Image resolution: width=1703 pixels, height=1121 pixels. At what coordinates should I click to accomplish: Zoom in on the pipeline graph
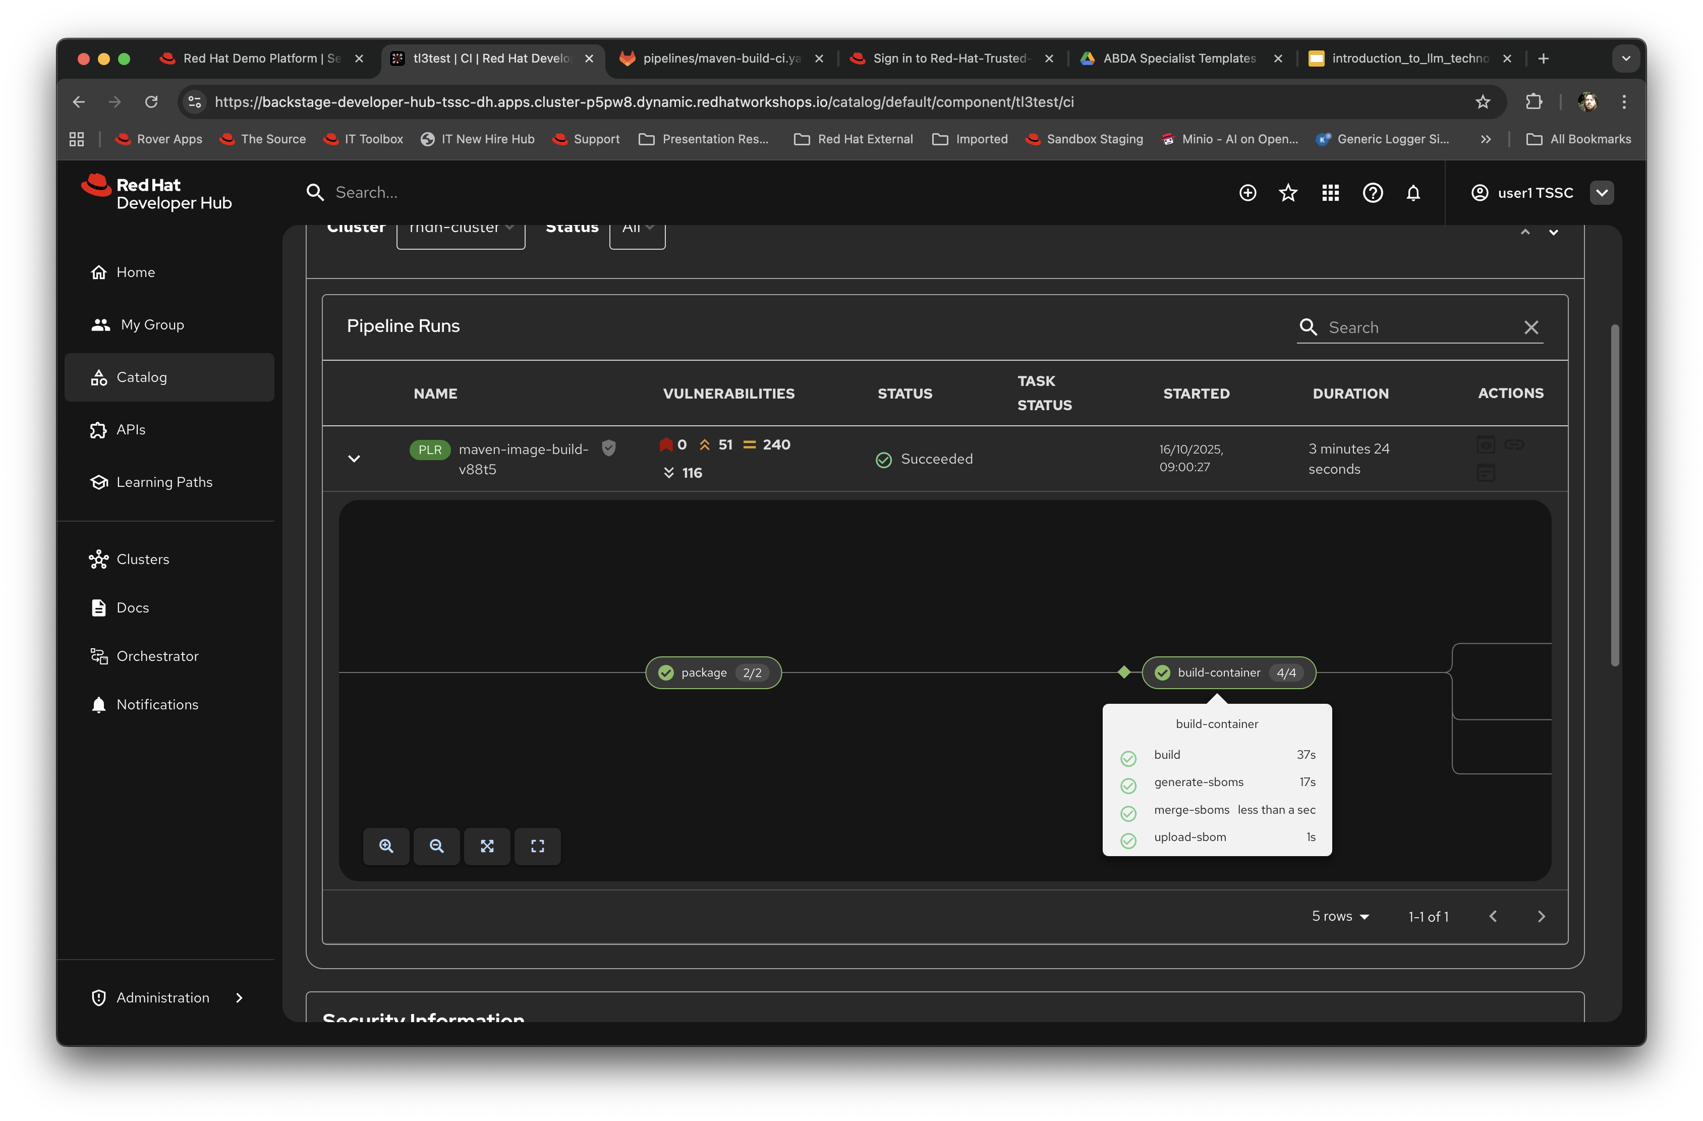click(x=386, y=846)
